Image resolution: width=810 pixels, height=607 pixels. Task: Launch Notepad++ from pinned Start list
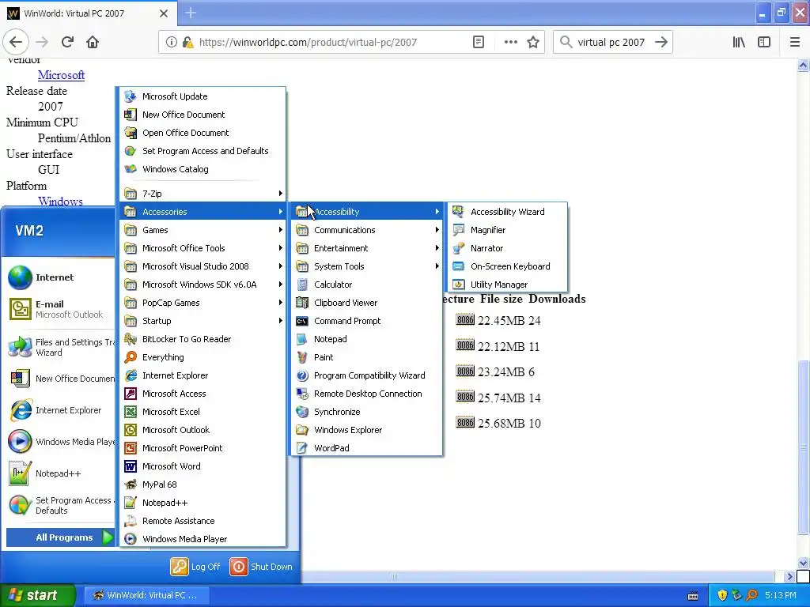[x=59, y=473]
